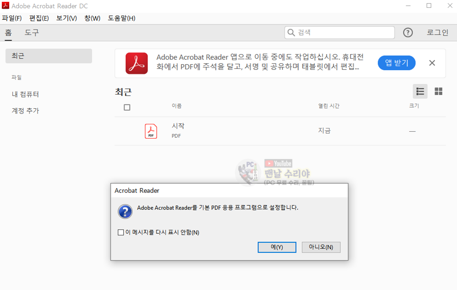Minimize the Adobe Acrobat Reader window
This screenshot has height=290, width=457.
coord(408,6)
